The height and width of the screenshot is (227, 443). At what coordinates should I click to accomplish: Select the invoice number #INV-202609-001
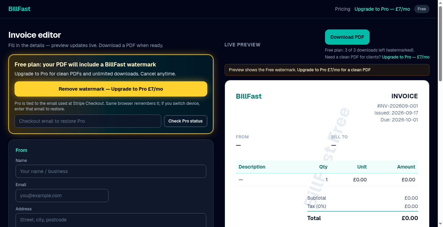397,106
